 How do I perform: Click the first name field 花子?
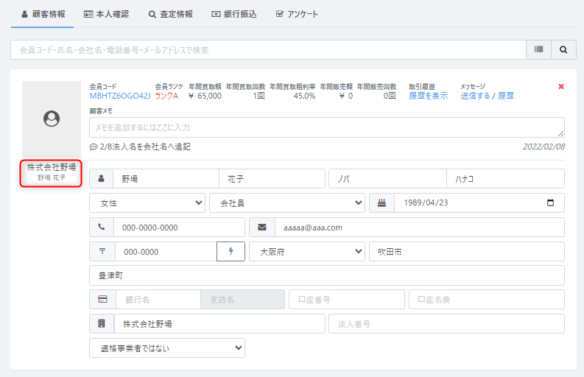[x=272, y=179]
